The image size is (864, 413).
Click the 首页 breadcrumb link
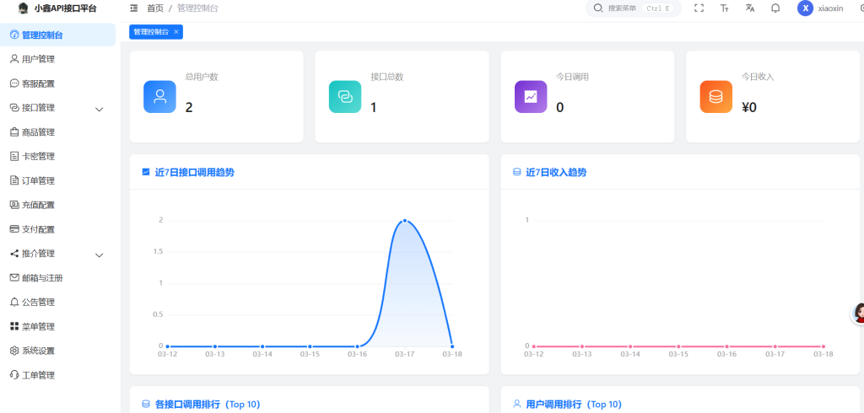(x=155, y=8)
